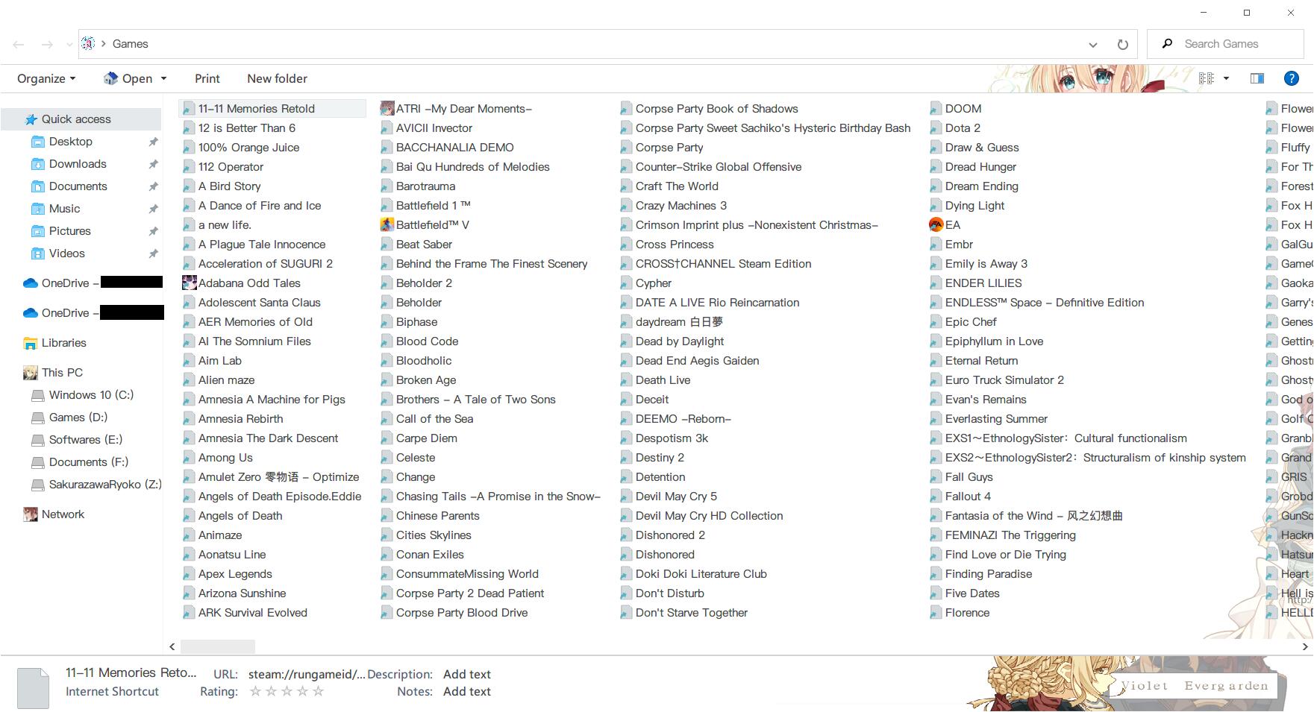Click the pin icon next to Downloads
The width and height of the screenshot is (1314, 712).
pos(153,164)
